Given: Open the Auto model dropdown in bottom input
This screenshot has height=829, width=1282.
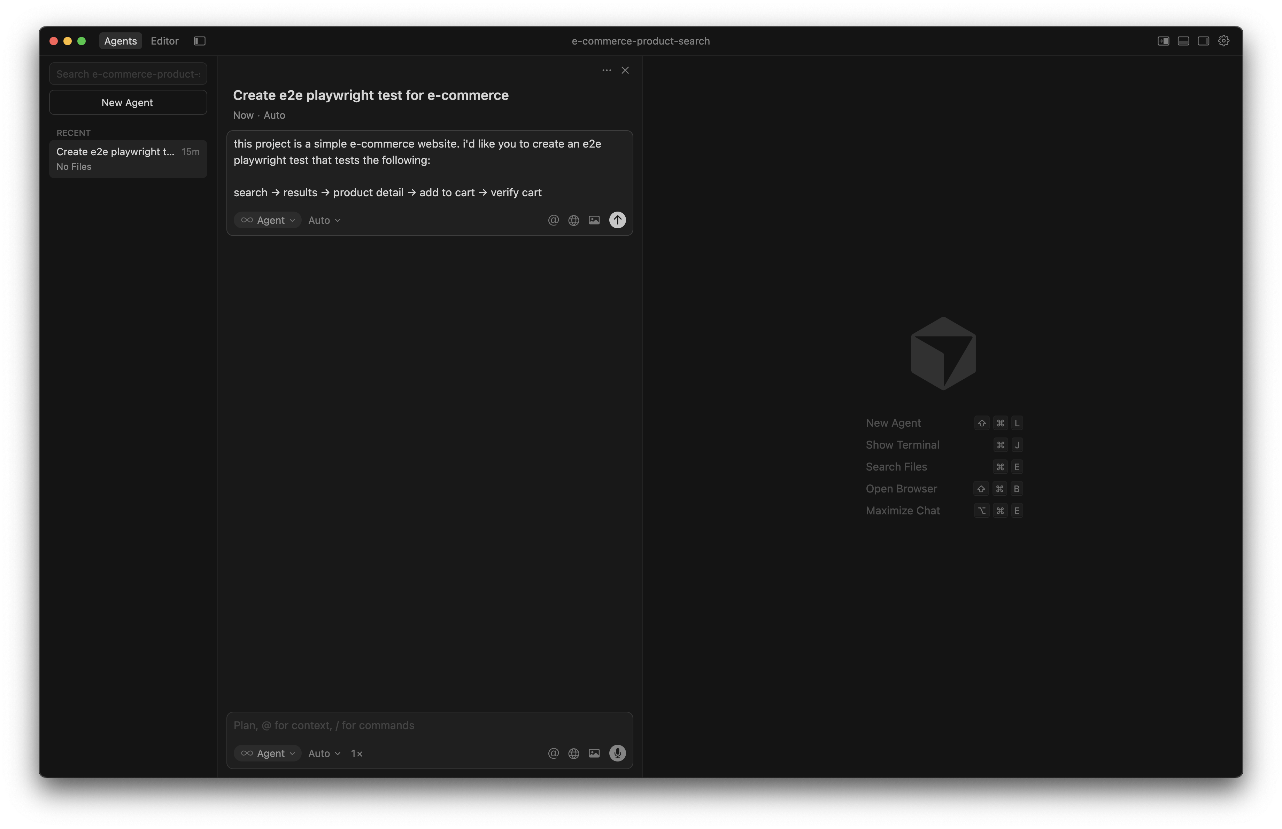Looking at the screenshot, I should tap(324, 753).
